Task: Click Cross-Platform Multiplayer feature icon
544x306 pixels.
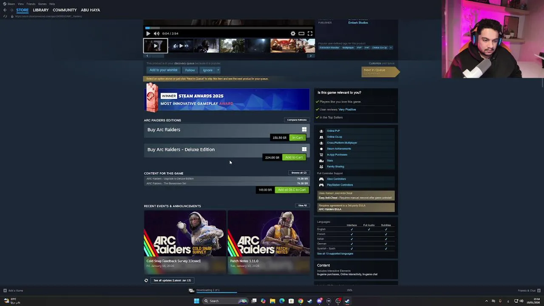Action: [321, 143]
